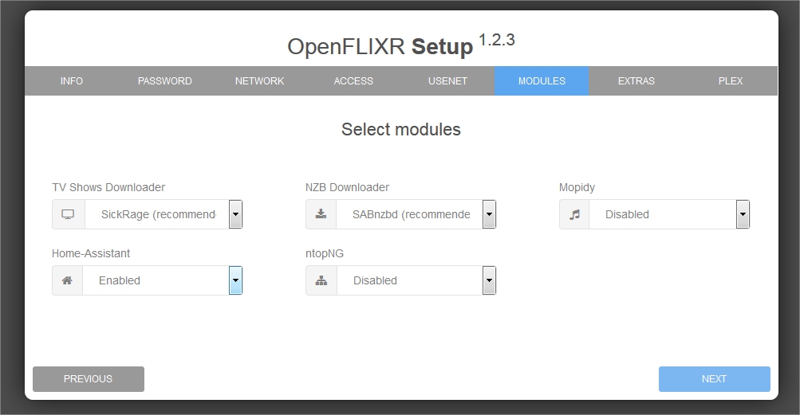Screen dimensions: 800x415
Task: Open the ntopNG dropdown arrow
Action: coord(489,280)
